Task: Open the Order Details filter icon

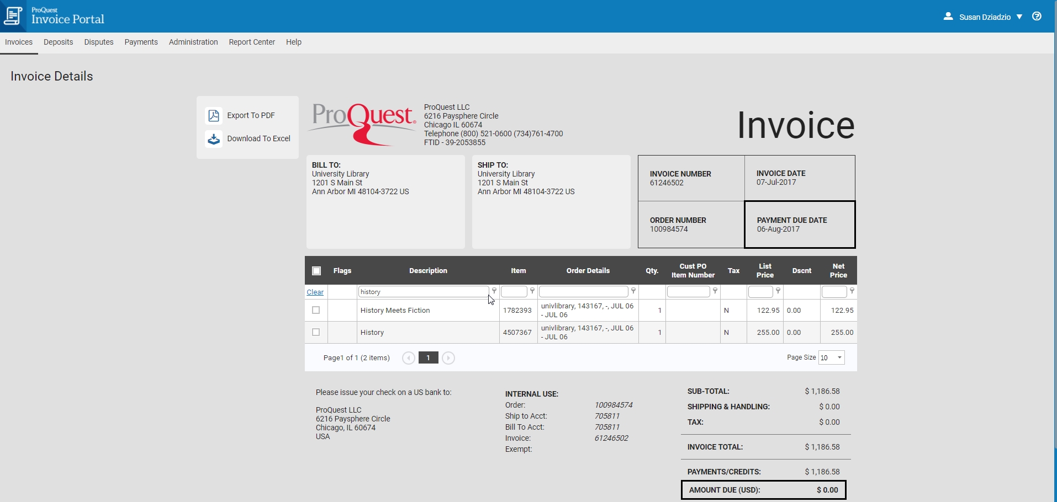Action: pyautogui.click(x=633, y=291)
